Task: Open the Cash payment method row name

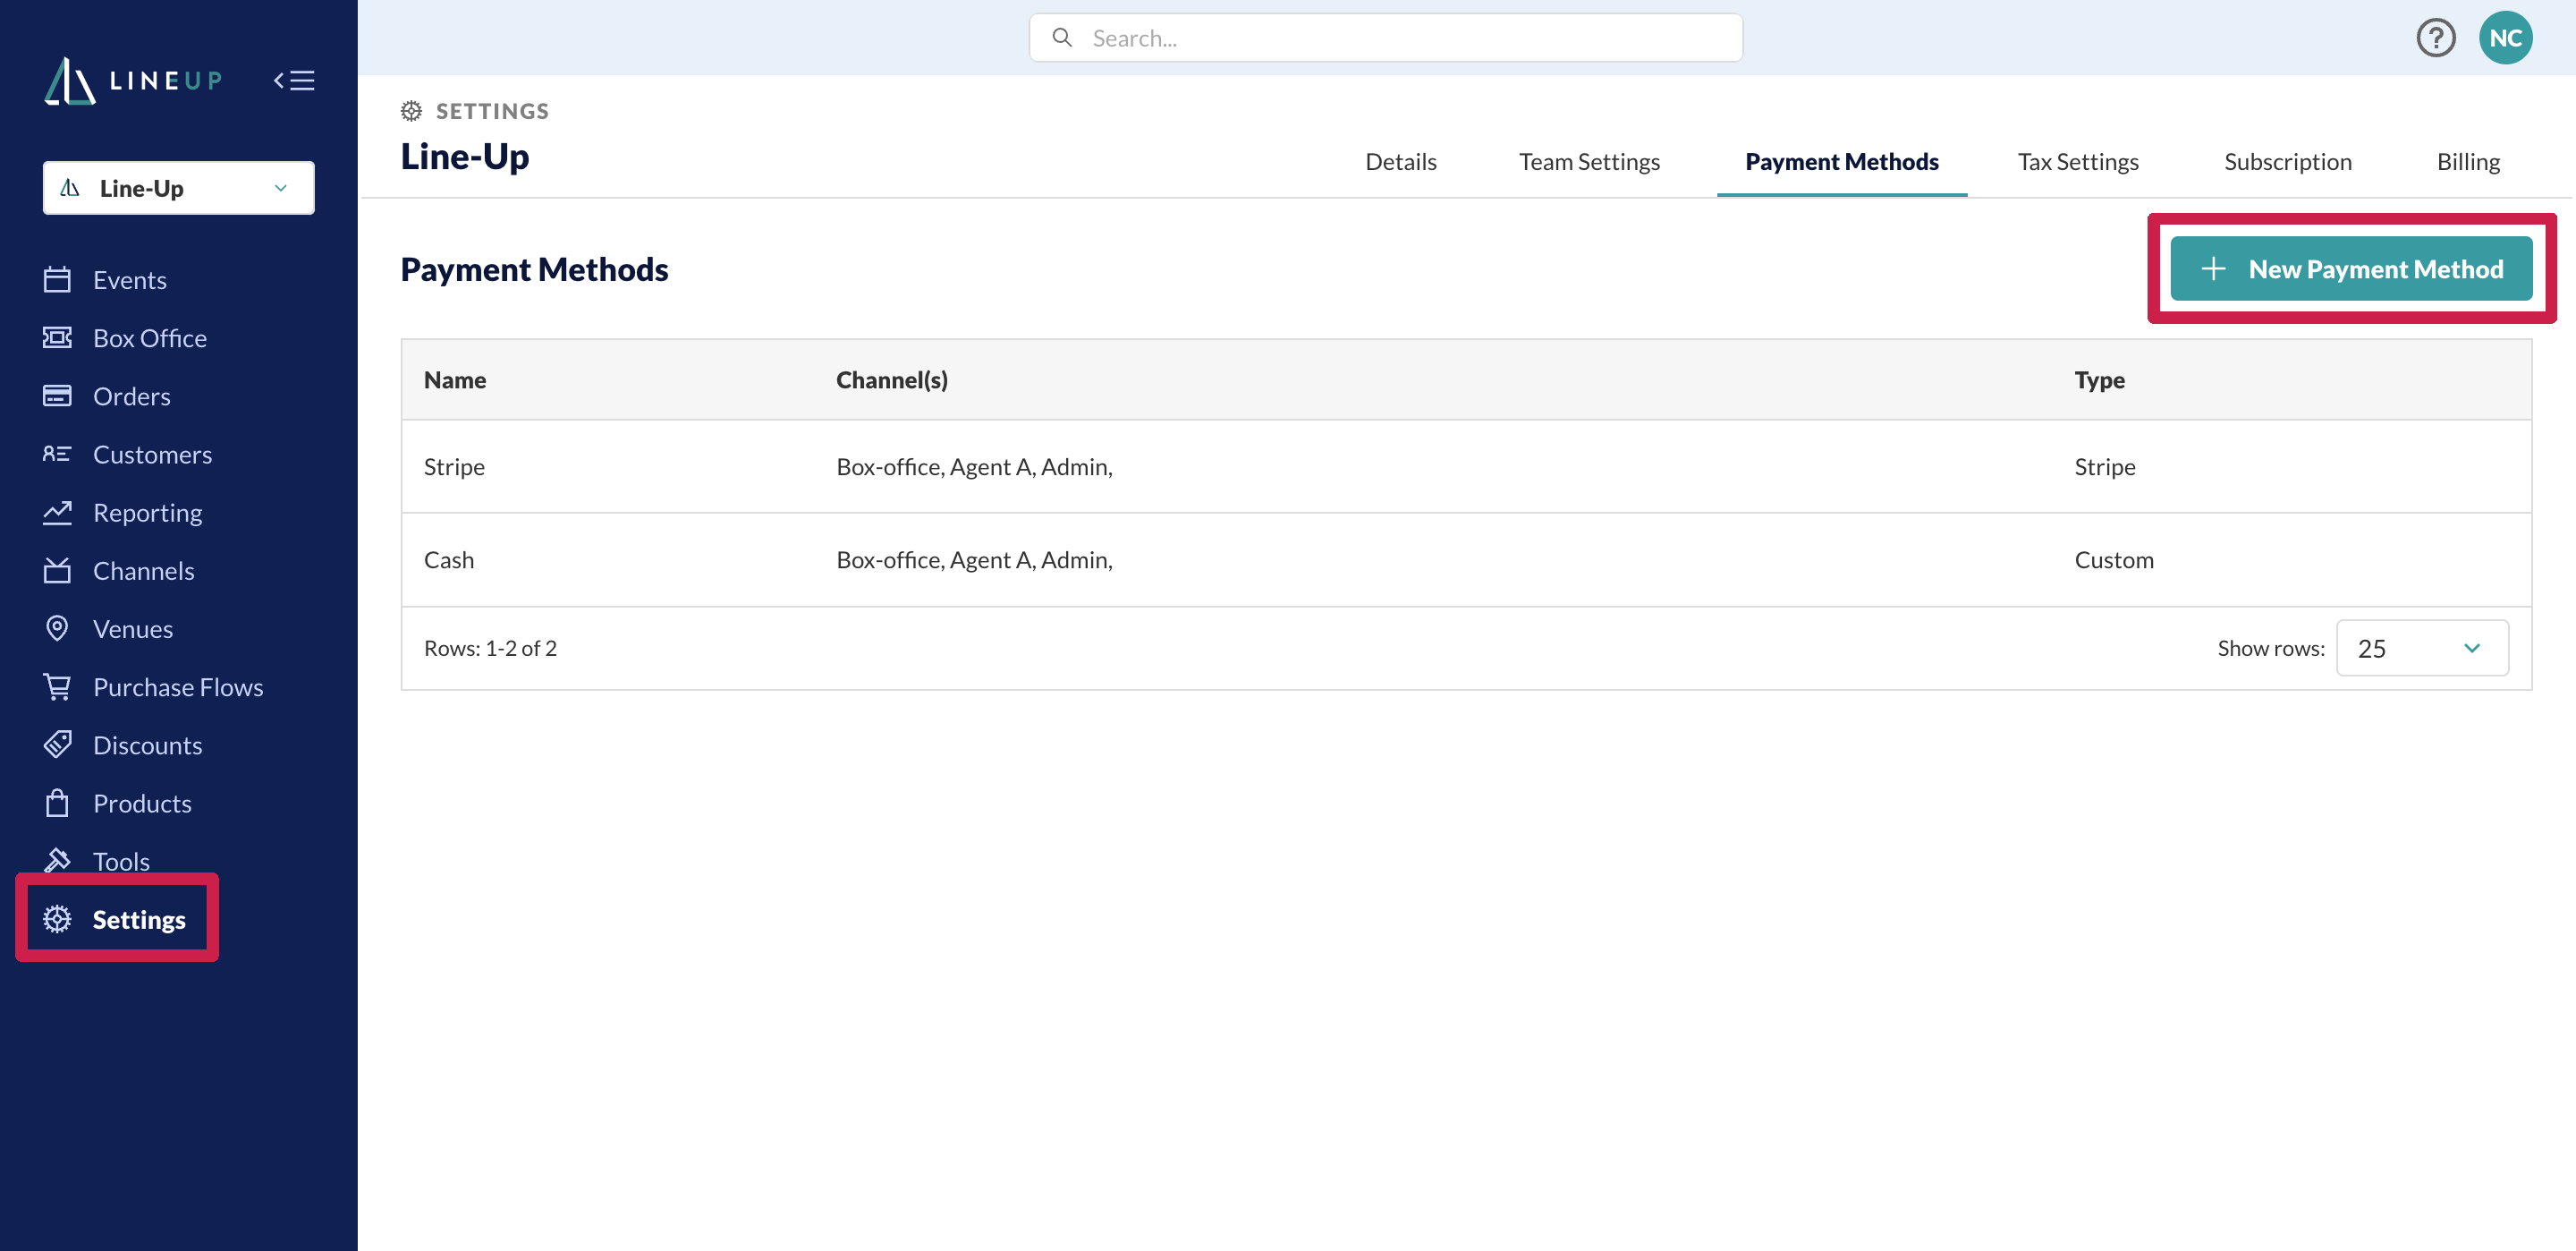Action: click(448, 558)
